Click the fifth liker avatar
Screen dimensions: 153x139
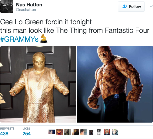(x=83, y=132)
